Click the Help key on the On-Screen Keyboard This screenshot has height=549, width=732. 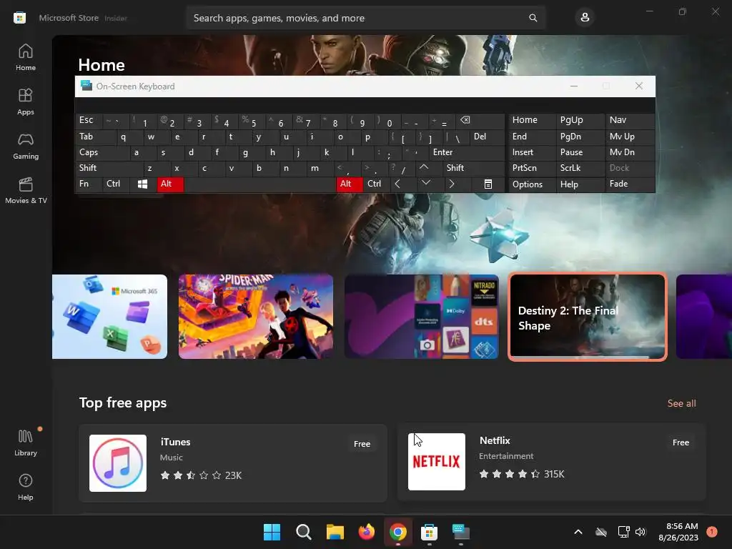[580, 184]
